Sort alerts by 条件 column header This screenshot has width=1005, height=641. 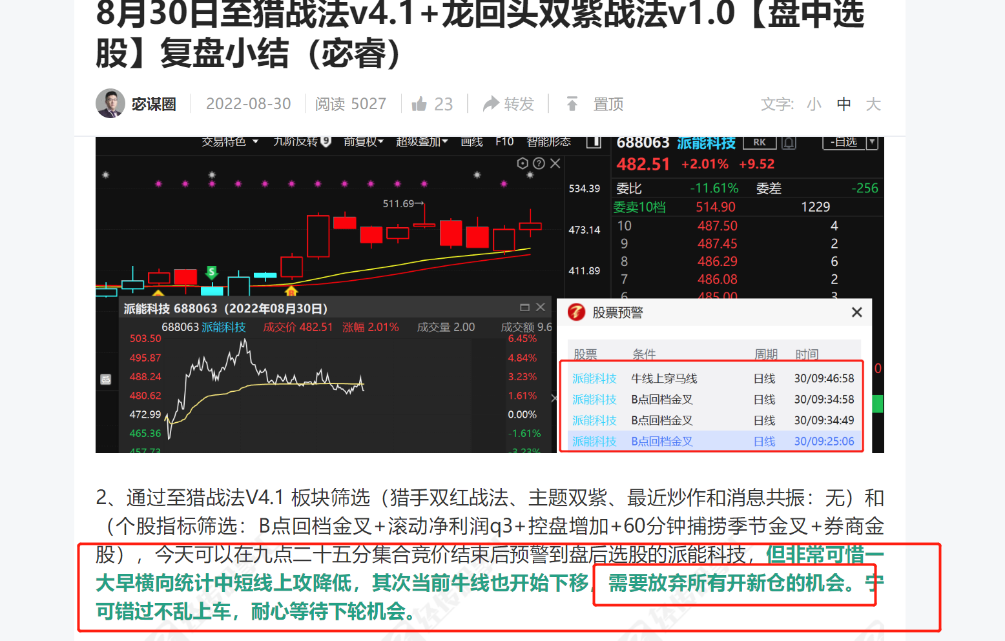coord(644,354)
